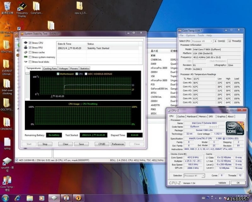Open the Recycle Bin desktop icon

click(7, 8)
